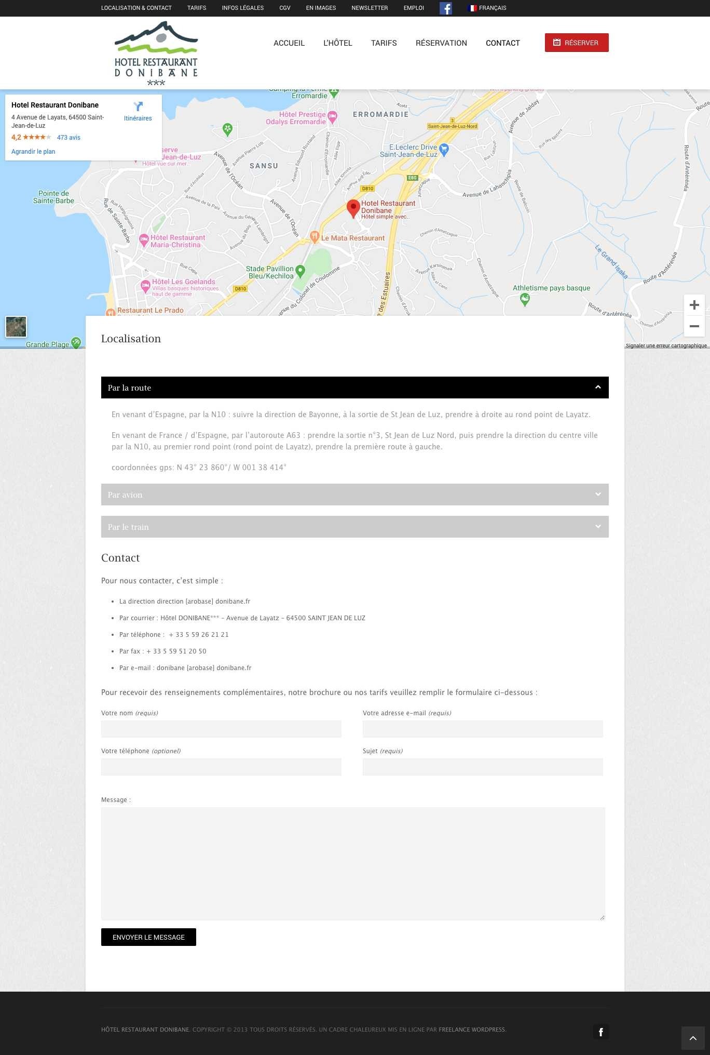Click the scroll-to-top arrow button
This screenshot has height=1055, width=710.
[x=692, y=1038]
